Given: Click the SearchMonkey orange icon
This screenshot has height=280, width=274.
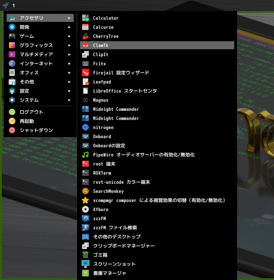Looking at the screenshot, I should click(85, 191).
